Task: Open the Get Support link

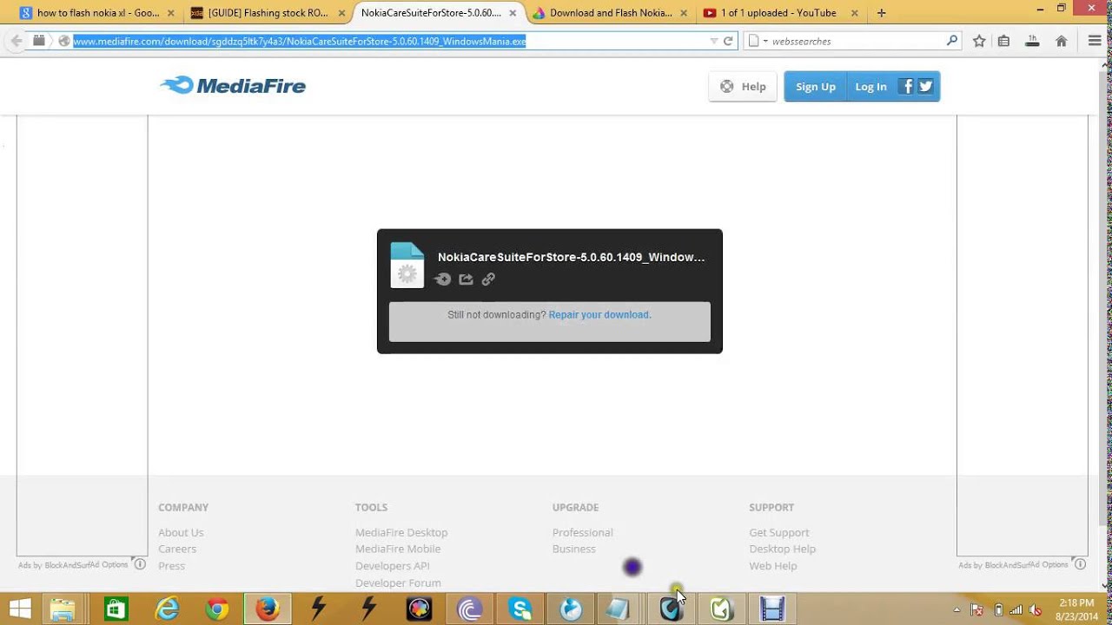Action: [779, 532]
